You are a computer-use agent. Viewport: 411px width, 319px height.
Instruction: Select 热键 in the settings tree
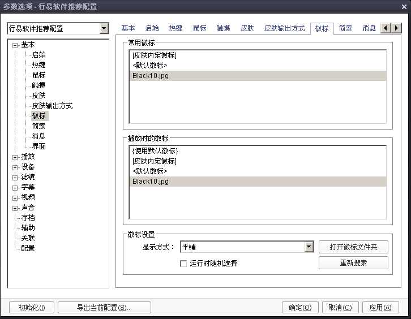click(39, 65)
